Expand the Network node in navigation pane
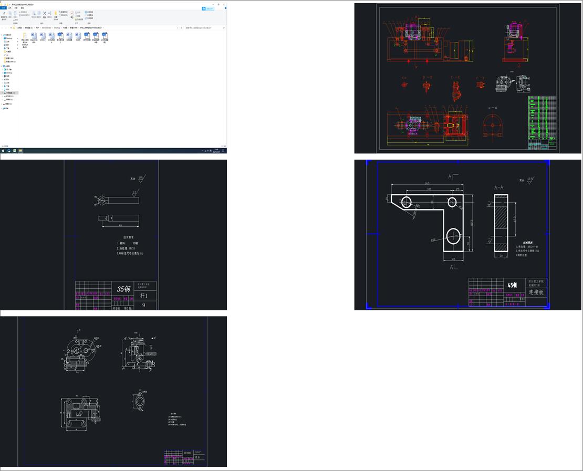The width and height of the screenshot is (583, 471). click(x=1, y=109)
